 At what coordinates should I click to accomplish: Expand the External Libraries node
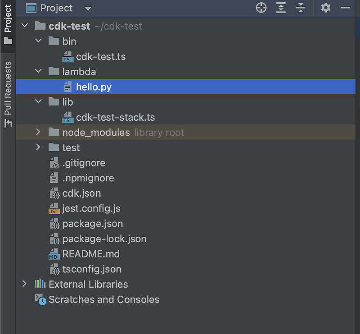coord(25,284)
